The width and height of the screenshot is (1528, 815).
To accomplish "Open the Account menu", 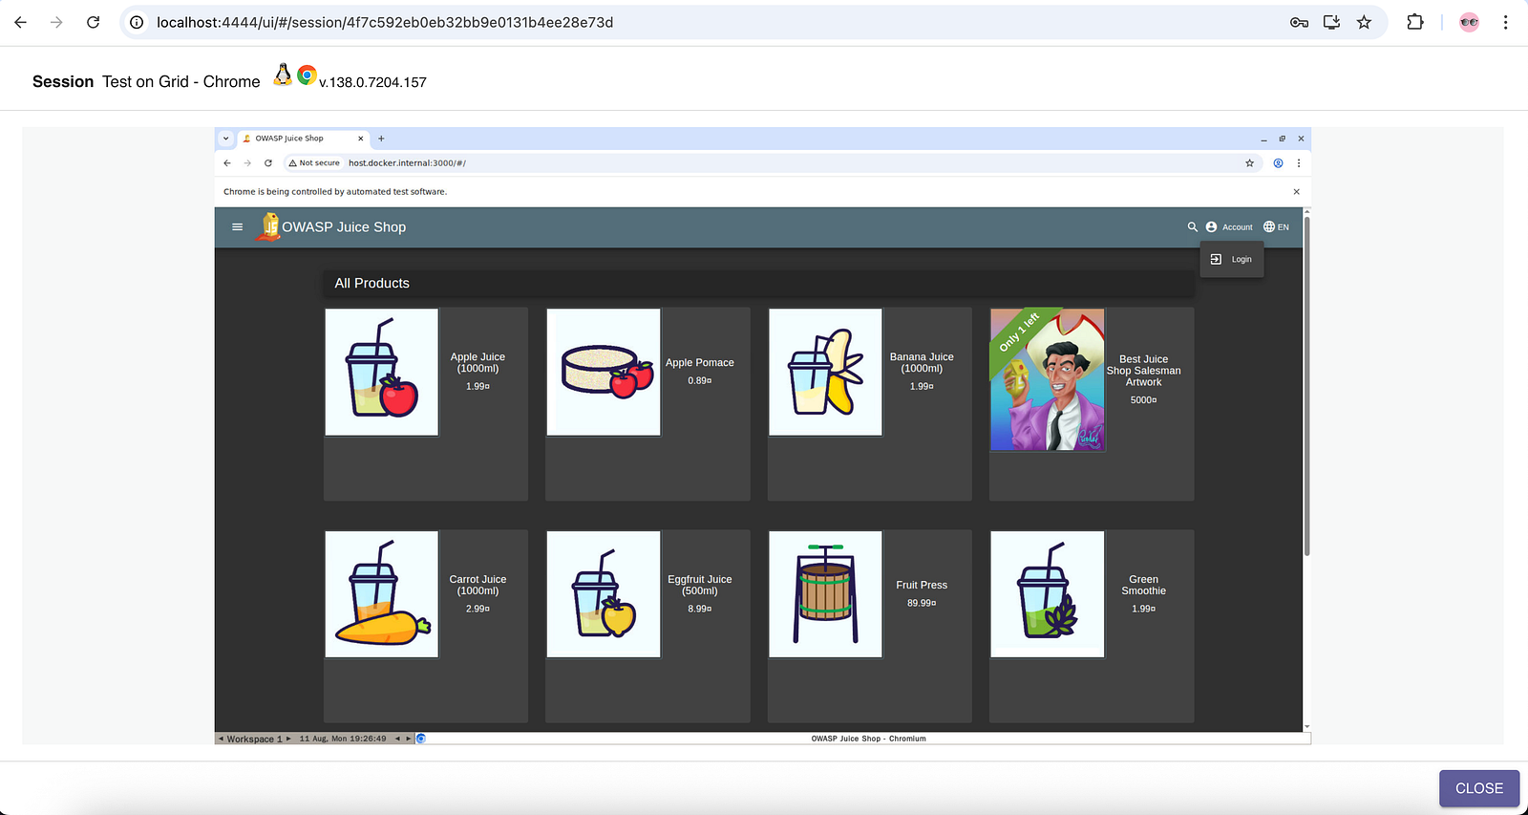I will [x=1229, y=226].
